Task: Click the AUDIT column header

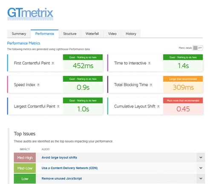Action: 46,149
